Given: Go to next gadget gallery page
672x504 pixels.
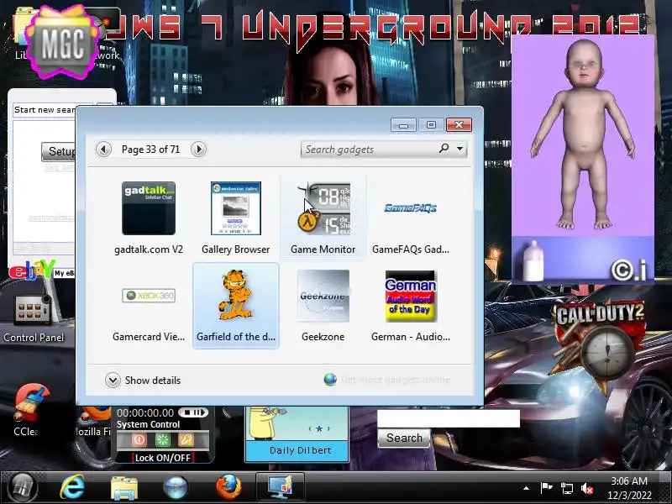Looking at the screenshot, I should [x=198, y=150].
